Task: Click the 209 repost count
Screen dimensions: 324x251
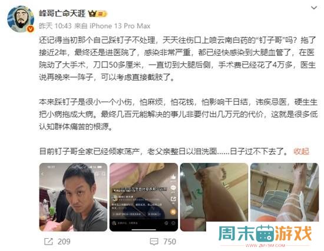Action: coord(64,242)
